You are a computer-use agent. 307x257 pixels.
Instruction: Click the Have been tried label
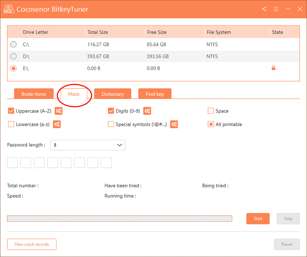123,185
